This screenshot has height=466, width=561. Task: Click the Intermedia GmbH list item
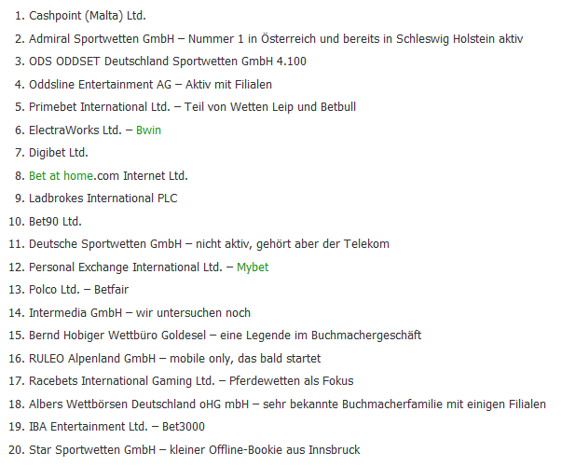(x=140, y=313)
